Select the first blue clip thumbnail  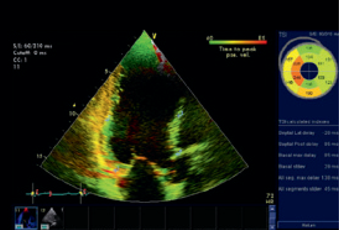tap(26, 217)
